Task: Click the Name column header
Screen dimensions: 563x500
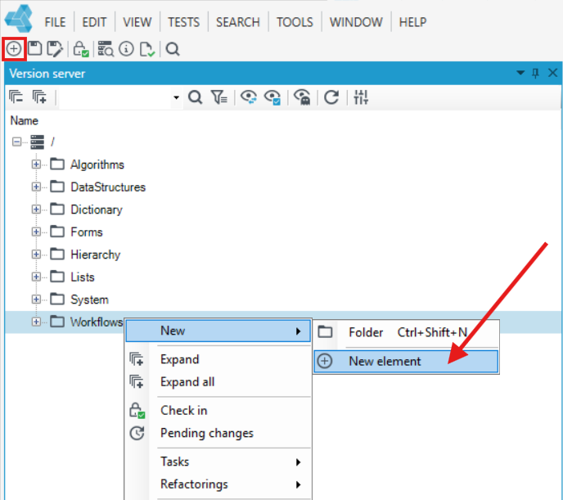Action: 24,120
